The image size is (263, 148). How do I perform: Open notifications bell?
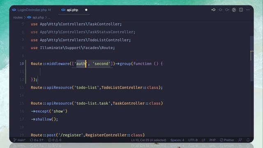click(248, 140)
